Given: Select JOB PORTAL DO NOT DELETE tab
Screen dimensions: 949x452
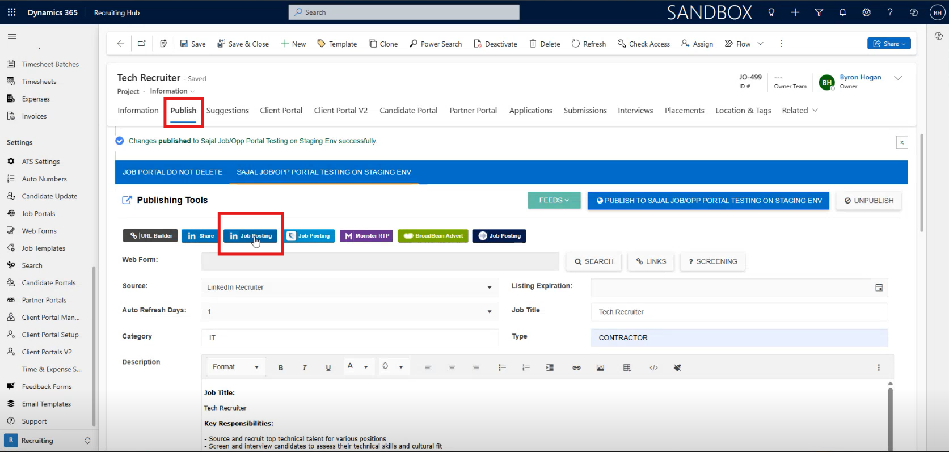Looking at the screenshot, I should point(172,172).
